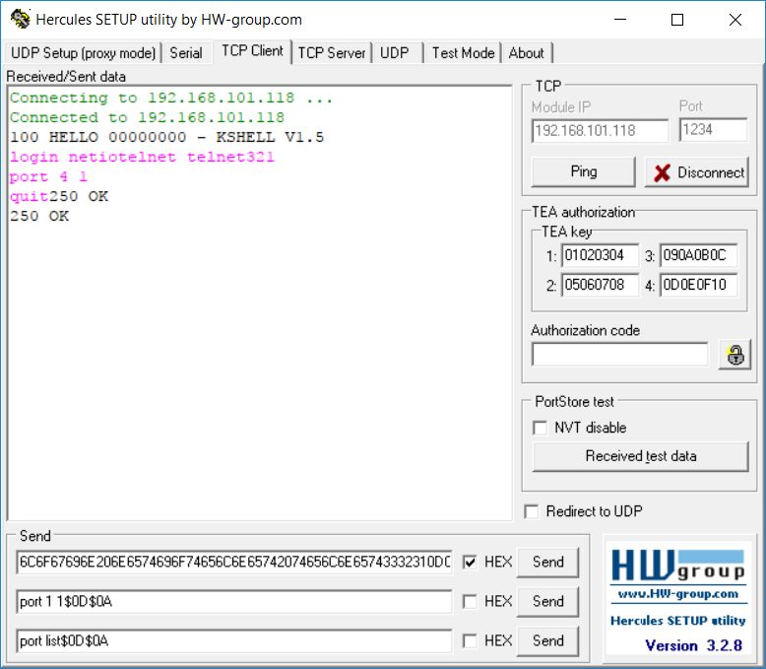The width and height of the screenshot is (766, 669).
Task: Click the Port field showing 1234
Action: pos(713,130)
